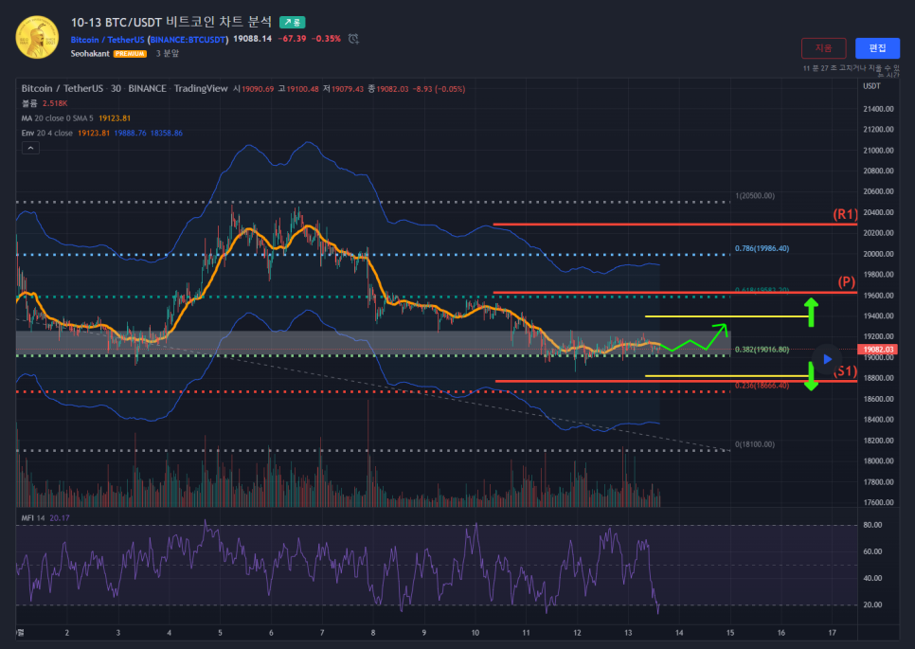This screenshot has width=915, height=649.
Task: Click the gold coin author avatar
Action: point(37,37)
